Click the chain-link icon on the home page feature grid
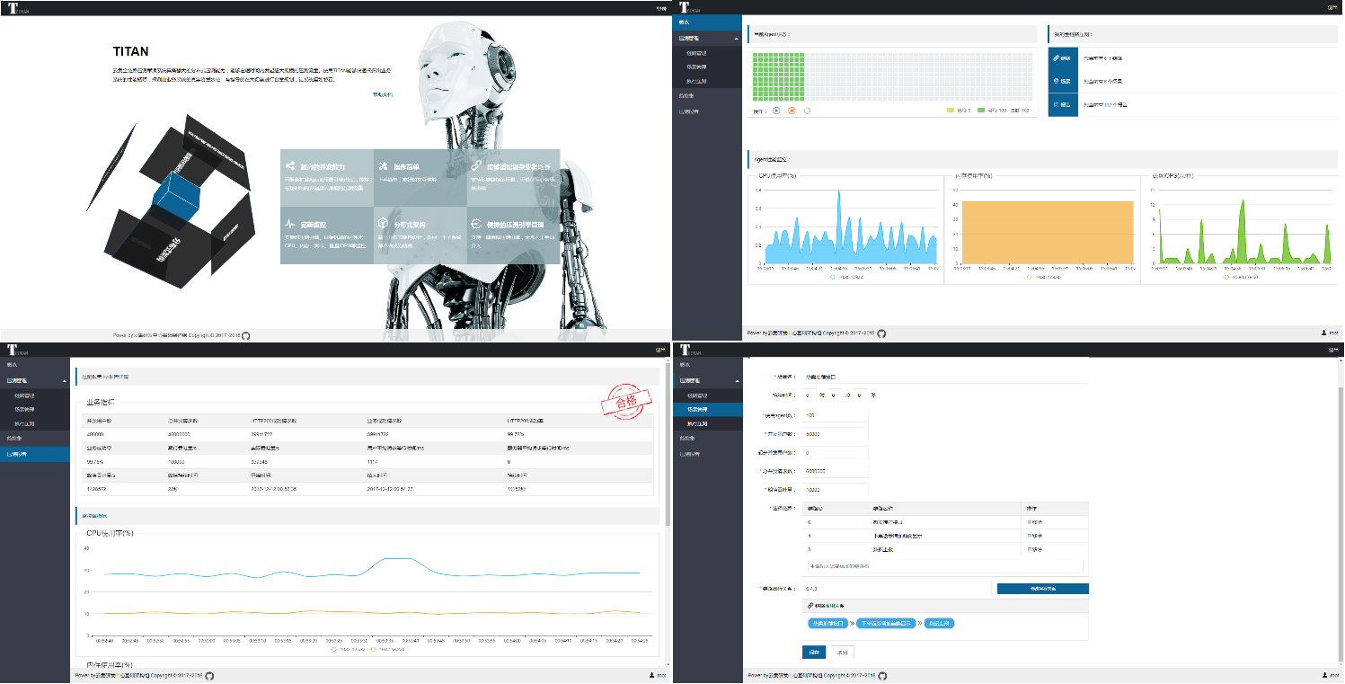The width and height of the screenshot is (1345, 684). (x=476, y=166)
